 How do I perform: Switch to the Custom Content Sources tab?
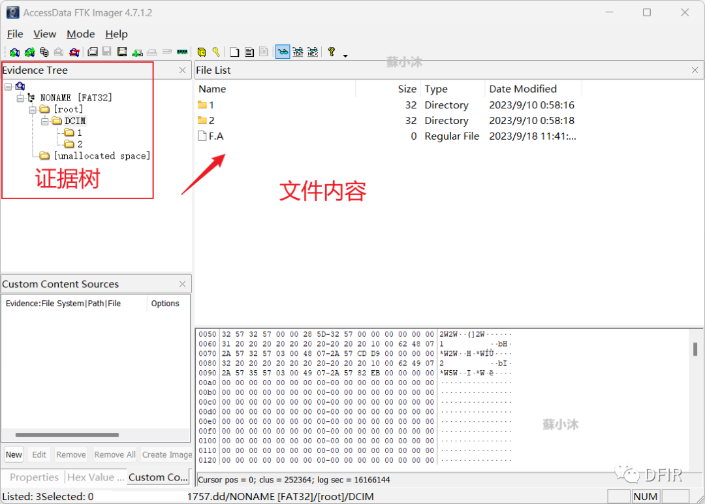click(158, 477)
